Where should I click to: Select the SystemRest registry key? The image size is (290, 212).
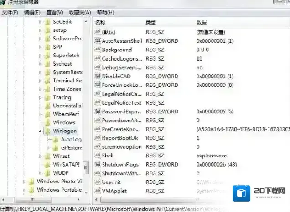[67, 72]
